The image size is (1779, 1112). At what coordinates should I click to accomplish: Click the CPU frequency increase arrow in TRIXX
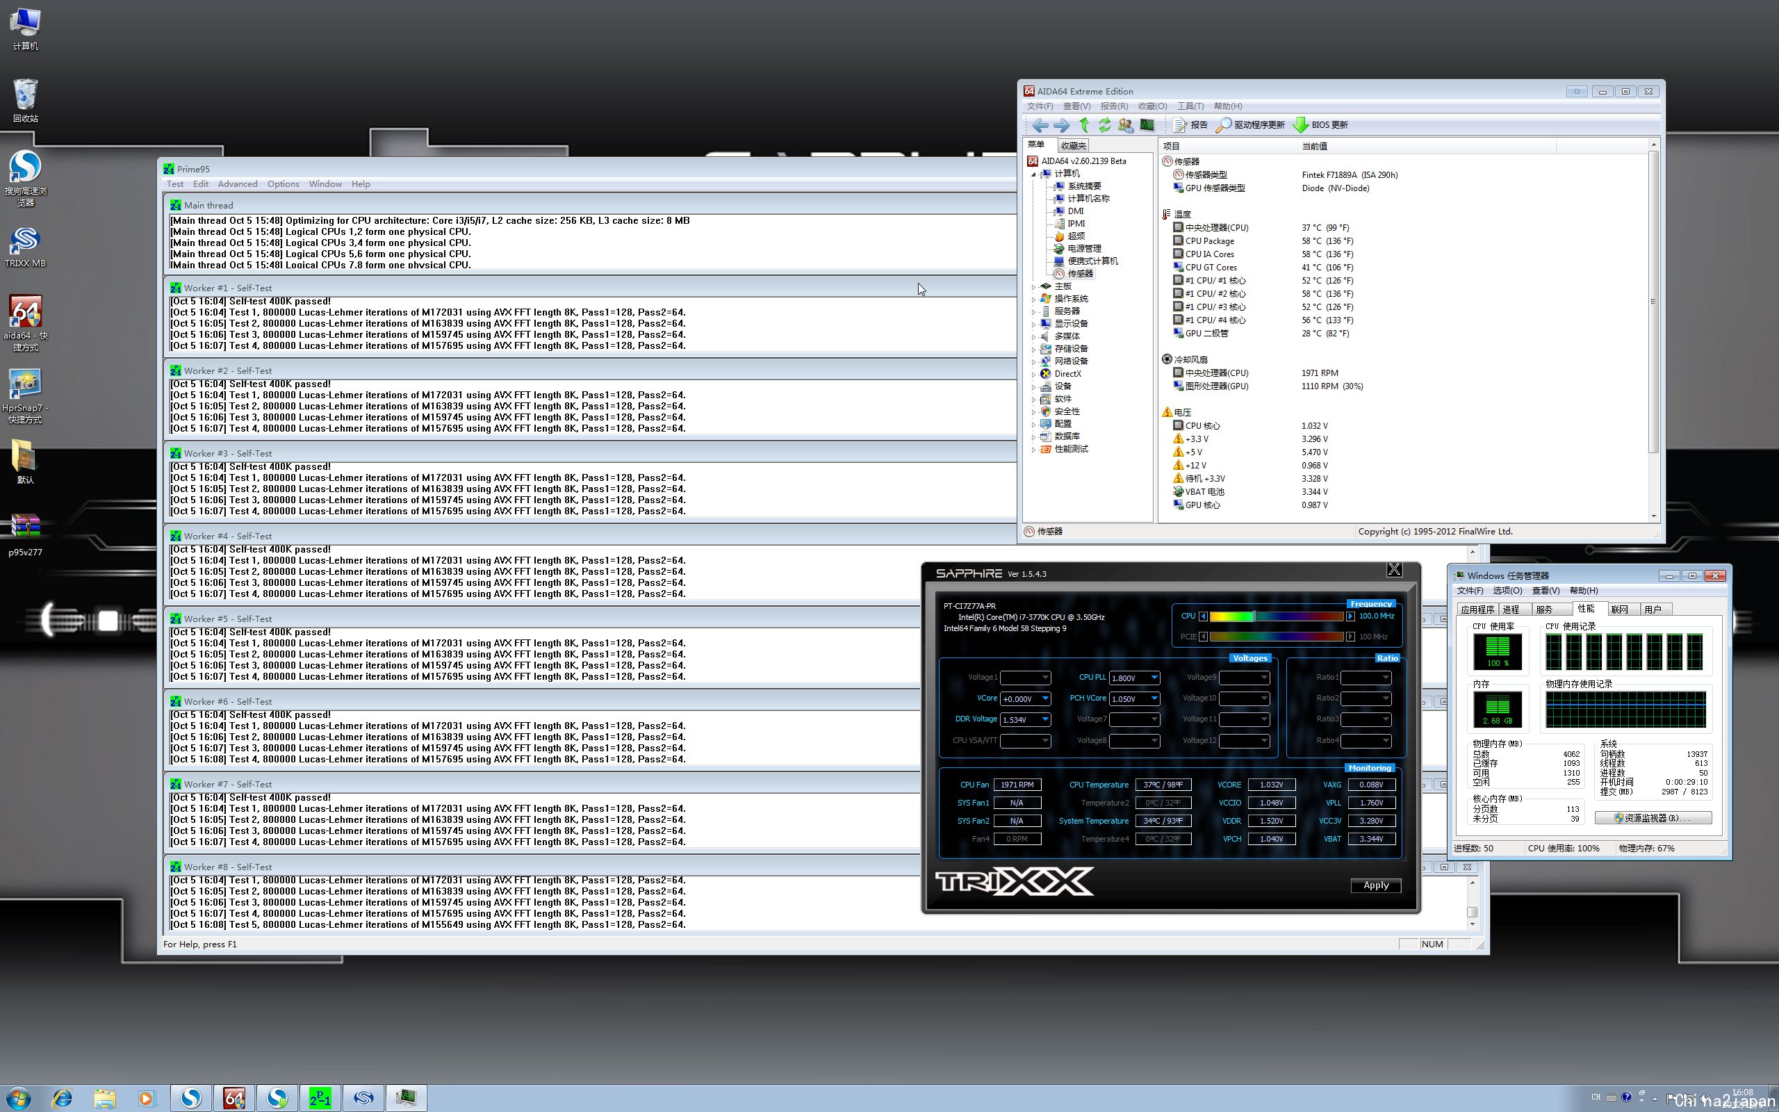1350,616
